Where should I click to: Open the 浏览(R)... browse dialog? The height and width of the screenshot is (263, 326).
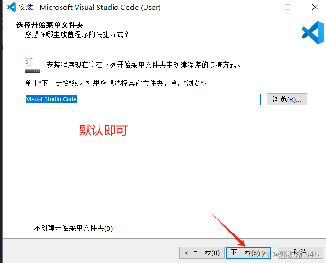tap(287, 99)
